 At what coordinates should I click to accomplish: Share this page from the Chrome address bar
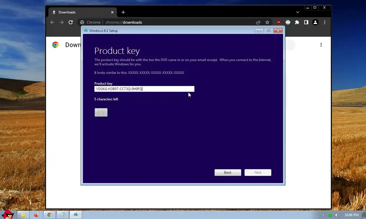click(258, 22)
